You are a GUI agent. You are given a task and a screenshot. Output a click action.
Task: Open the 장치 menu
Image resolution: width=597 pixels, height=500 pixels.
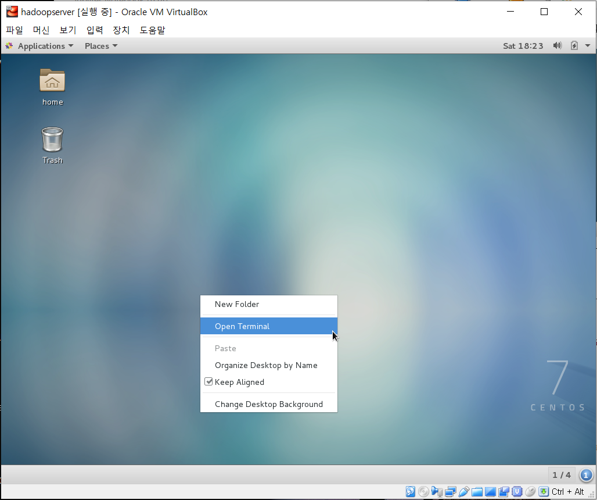click(x=121, y=30)
